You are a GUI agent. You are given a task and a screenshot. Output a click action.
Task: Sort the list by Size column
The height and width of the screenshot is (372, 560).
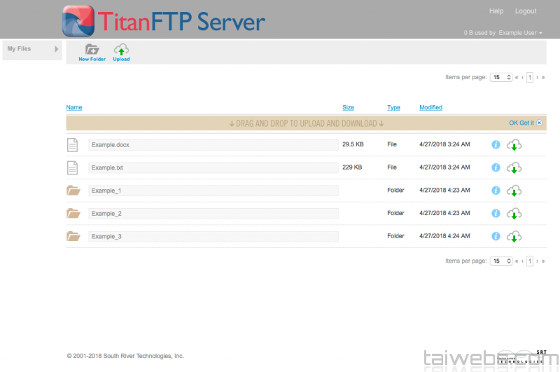(348, 107)
